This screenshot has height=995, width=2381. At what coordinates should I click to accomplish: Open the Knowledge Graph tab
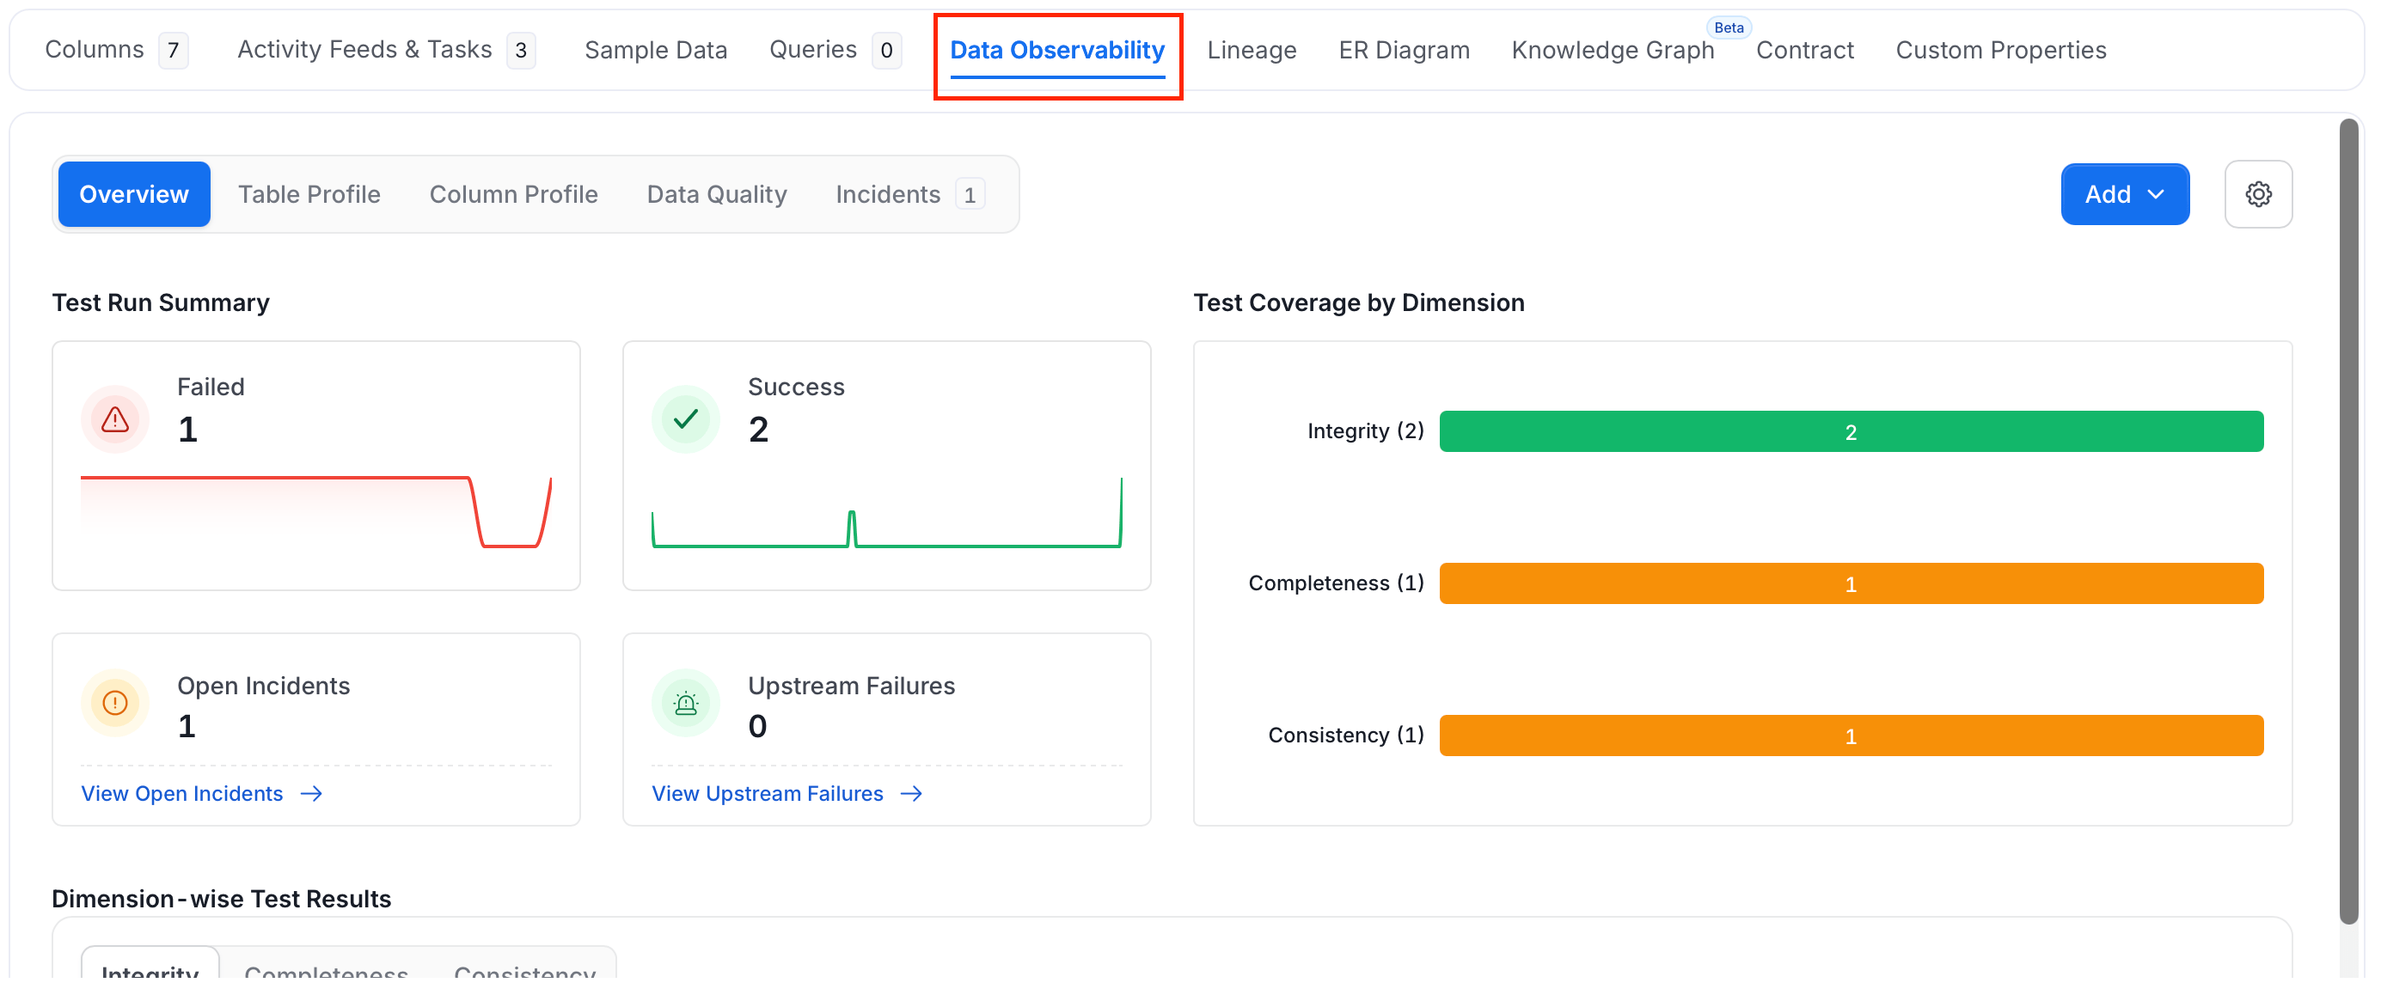coord(1612,50)
